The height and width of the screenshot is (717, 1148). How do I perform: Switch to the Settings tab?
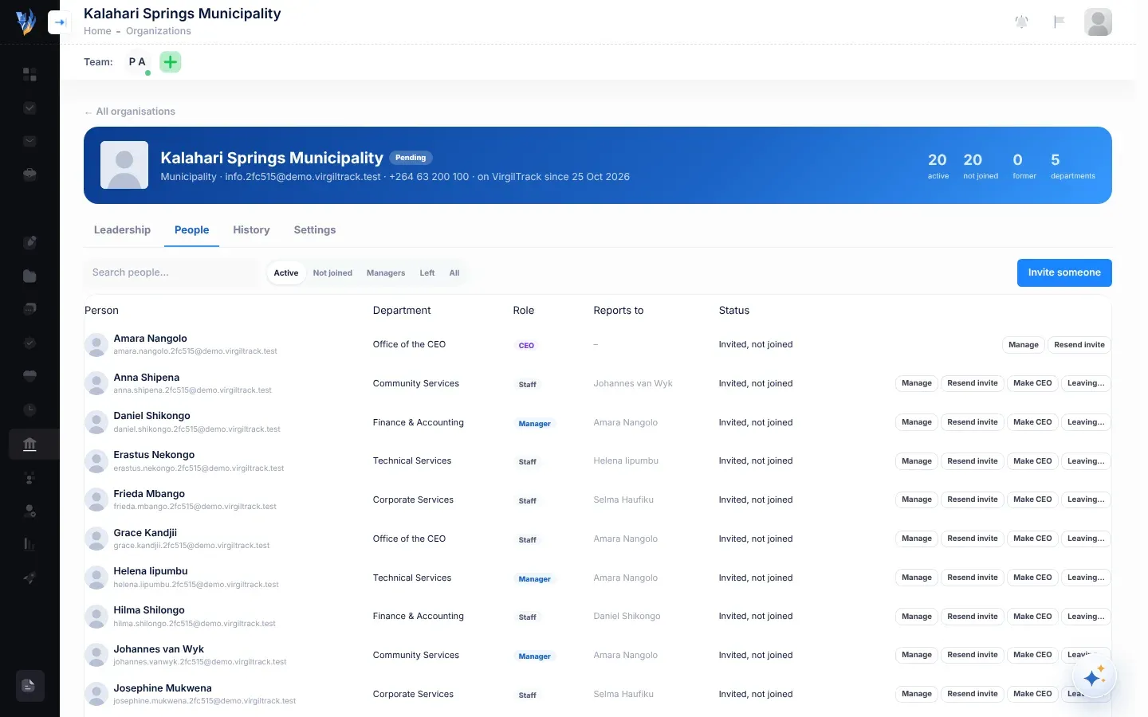coord(315,230)
